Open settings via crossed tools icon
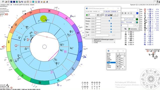The height and width of the screenshot is (90, 160). [x=41, y=2]
